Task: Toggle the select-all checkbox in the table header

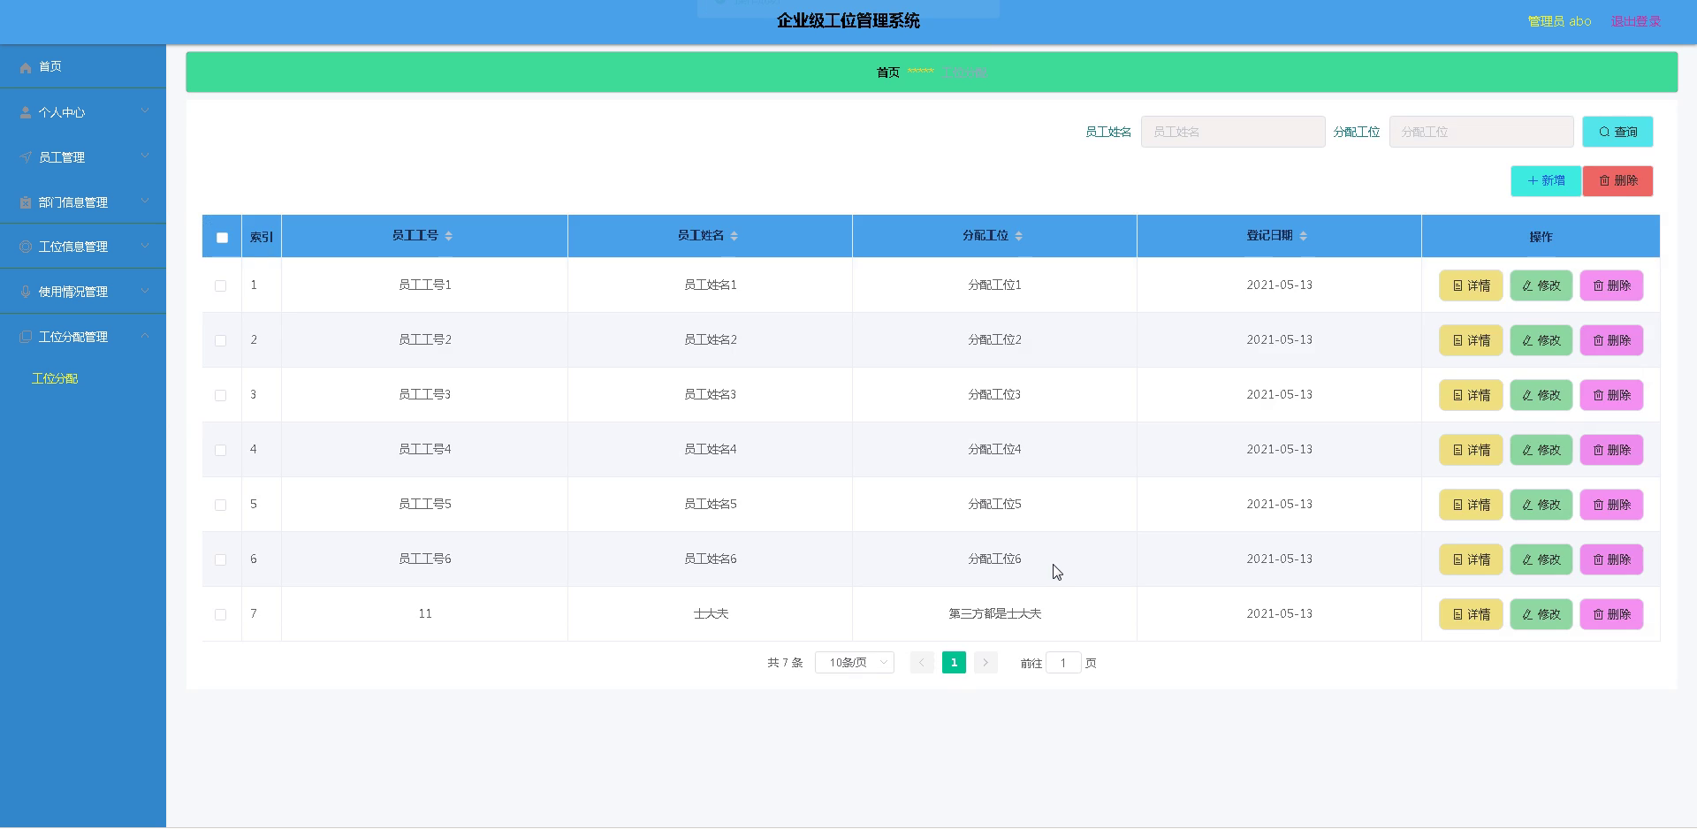Action: pos(222,238)
